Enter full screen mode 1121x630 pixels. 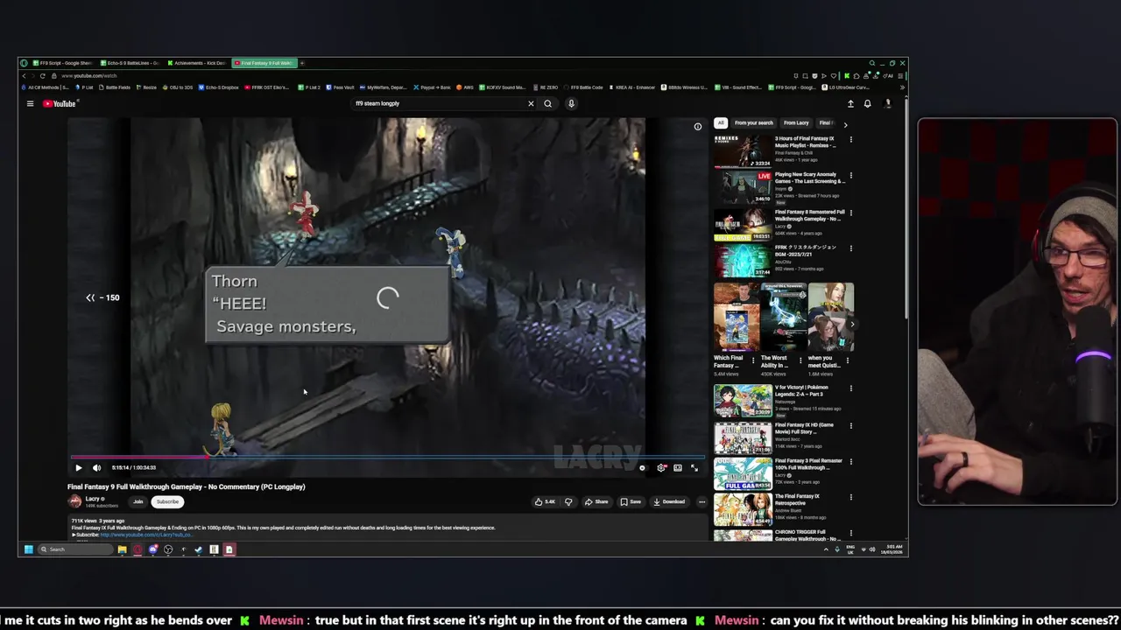(694, 467)
